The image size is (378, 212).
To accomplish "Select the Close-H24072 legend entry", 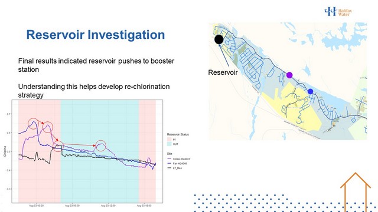I will click(178, 159).
